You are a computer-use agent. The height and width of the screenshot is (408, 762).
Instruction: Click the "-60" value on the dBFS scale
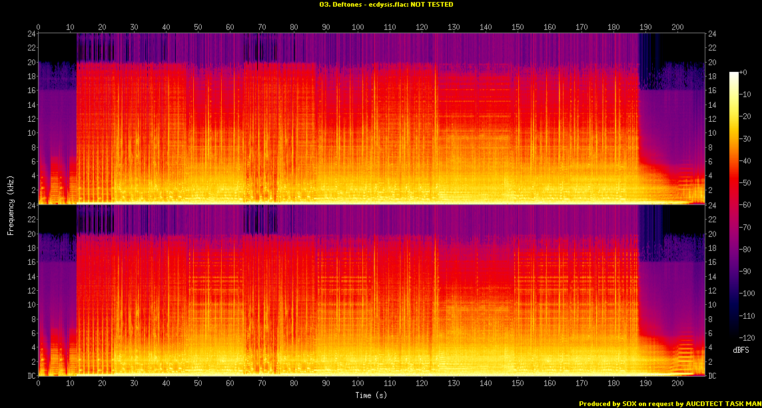pos(745,204)
